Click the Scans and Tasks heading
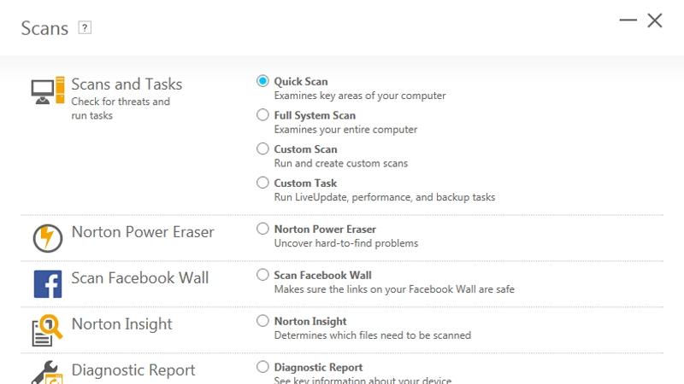The height and width of the screenshot is (384, 684). [127, 84]
